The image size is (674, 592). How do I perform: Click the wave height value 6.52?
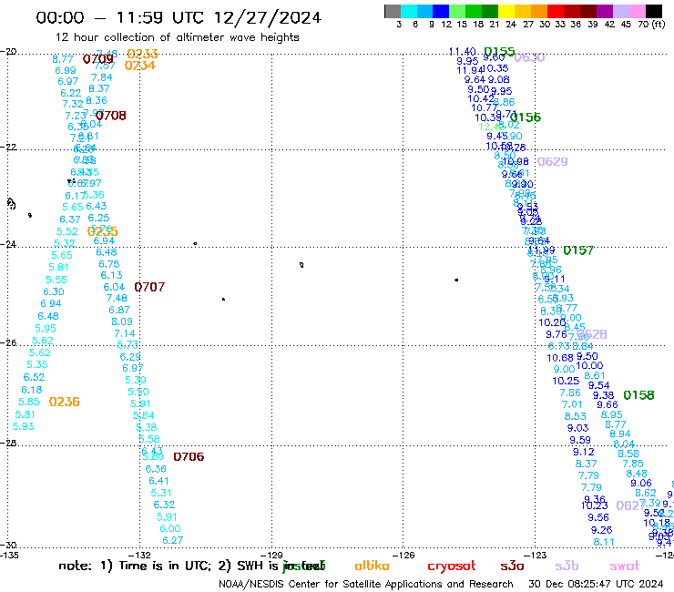tap(34, 377)
